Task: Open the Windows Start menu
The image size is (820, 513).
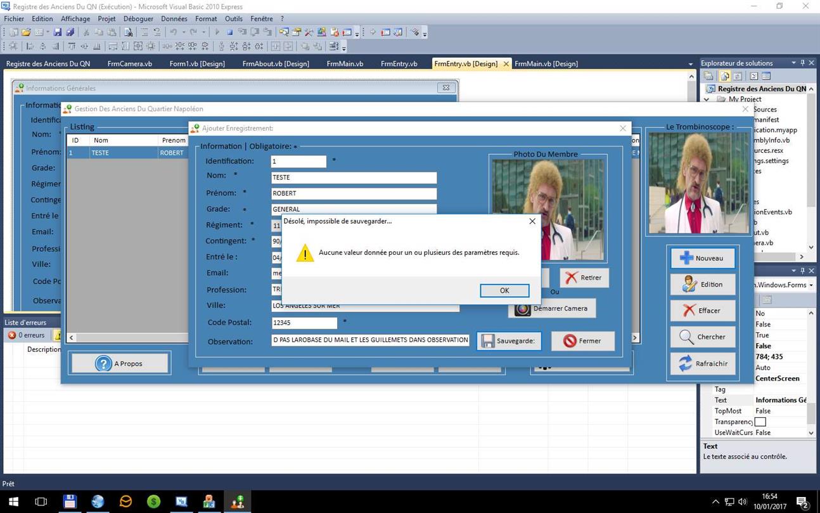Action: tap(13, 502)
